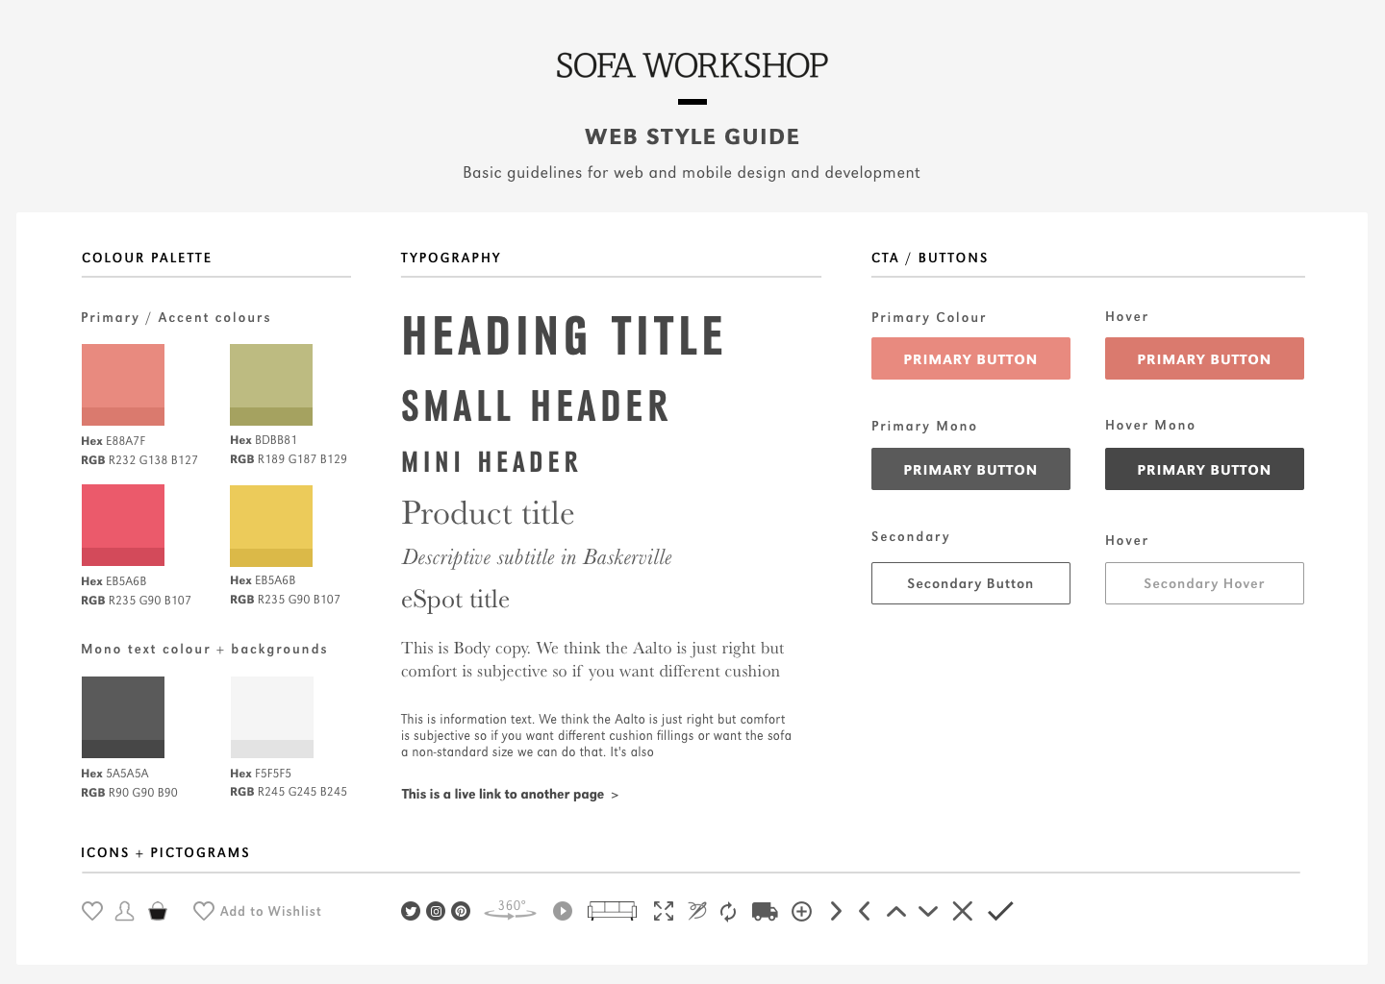Click the user account silhouette icon

(125, 911)
